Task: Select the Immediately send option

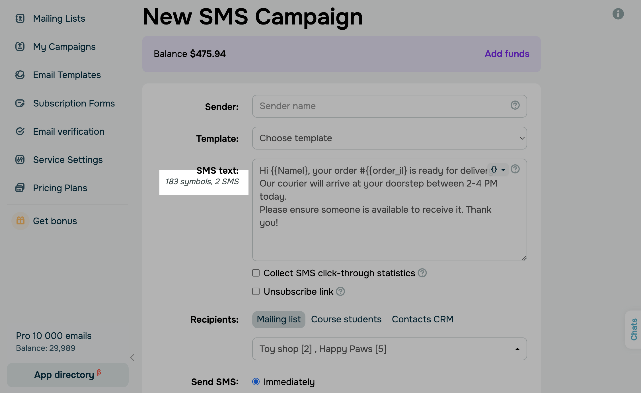Action: (256, 382)
